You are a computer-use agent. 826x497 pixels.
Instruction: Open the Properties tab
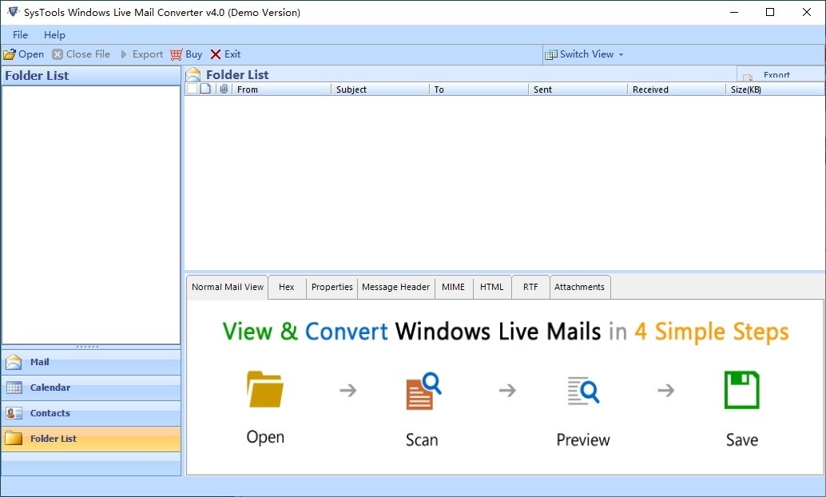click(x=332, y=287)
